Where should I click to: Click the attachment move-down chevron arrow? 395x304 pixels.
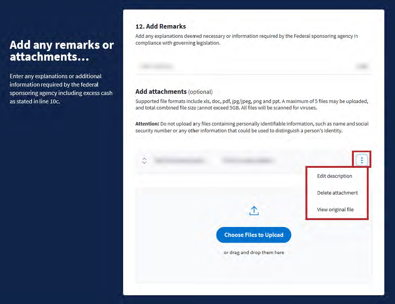tap(144, 163)
